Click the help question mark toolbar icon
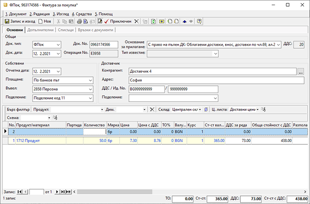The height and width of the screenshot is (204, 310). [x=199, y=21]
